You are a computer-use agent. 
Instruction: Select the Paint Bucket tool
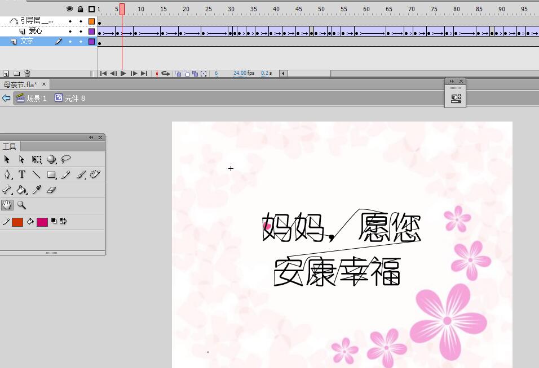[22, 190]
